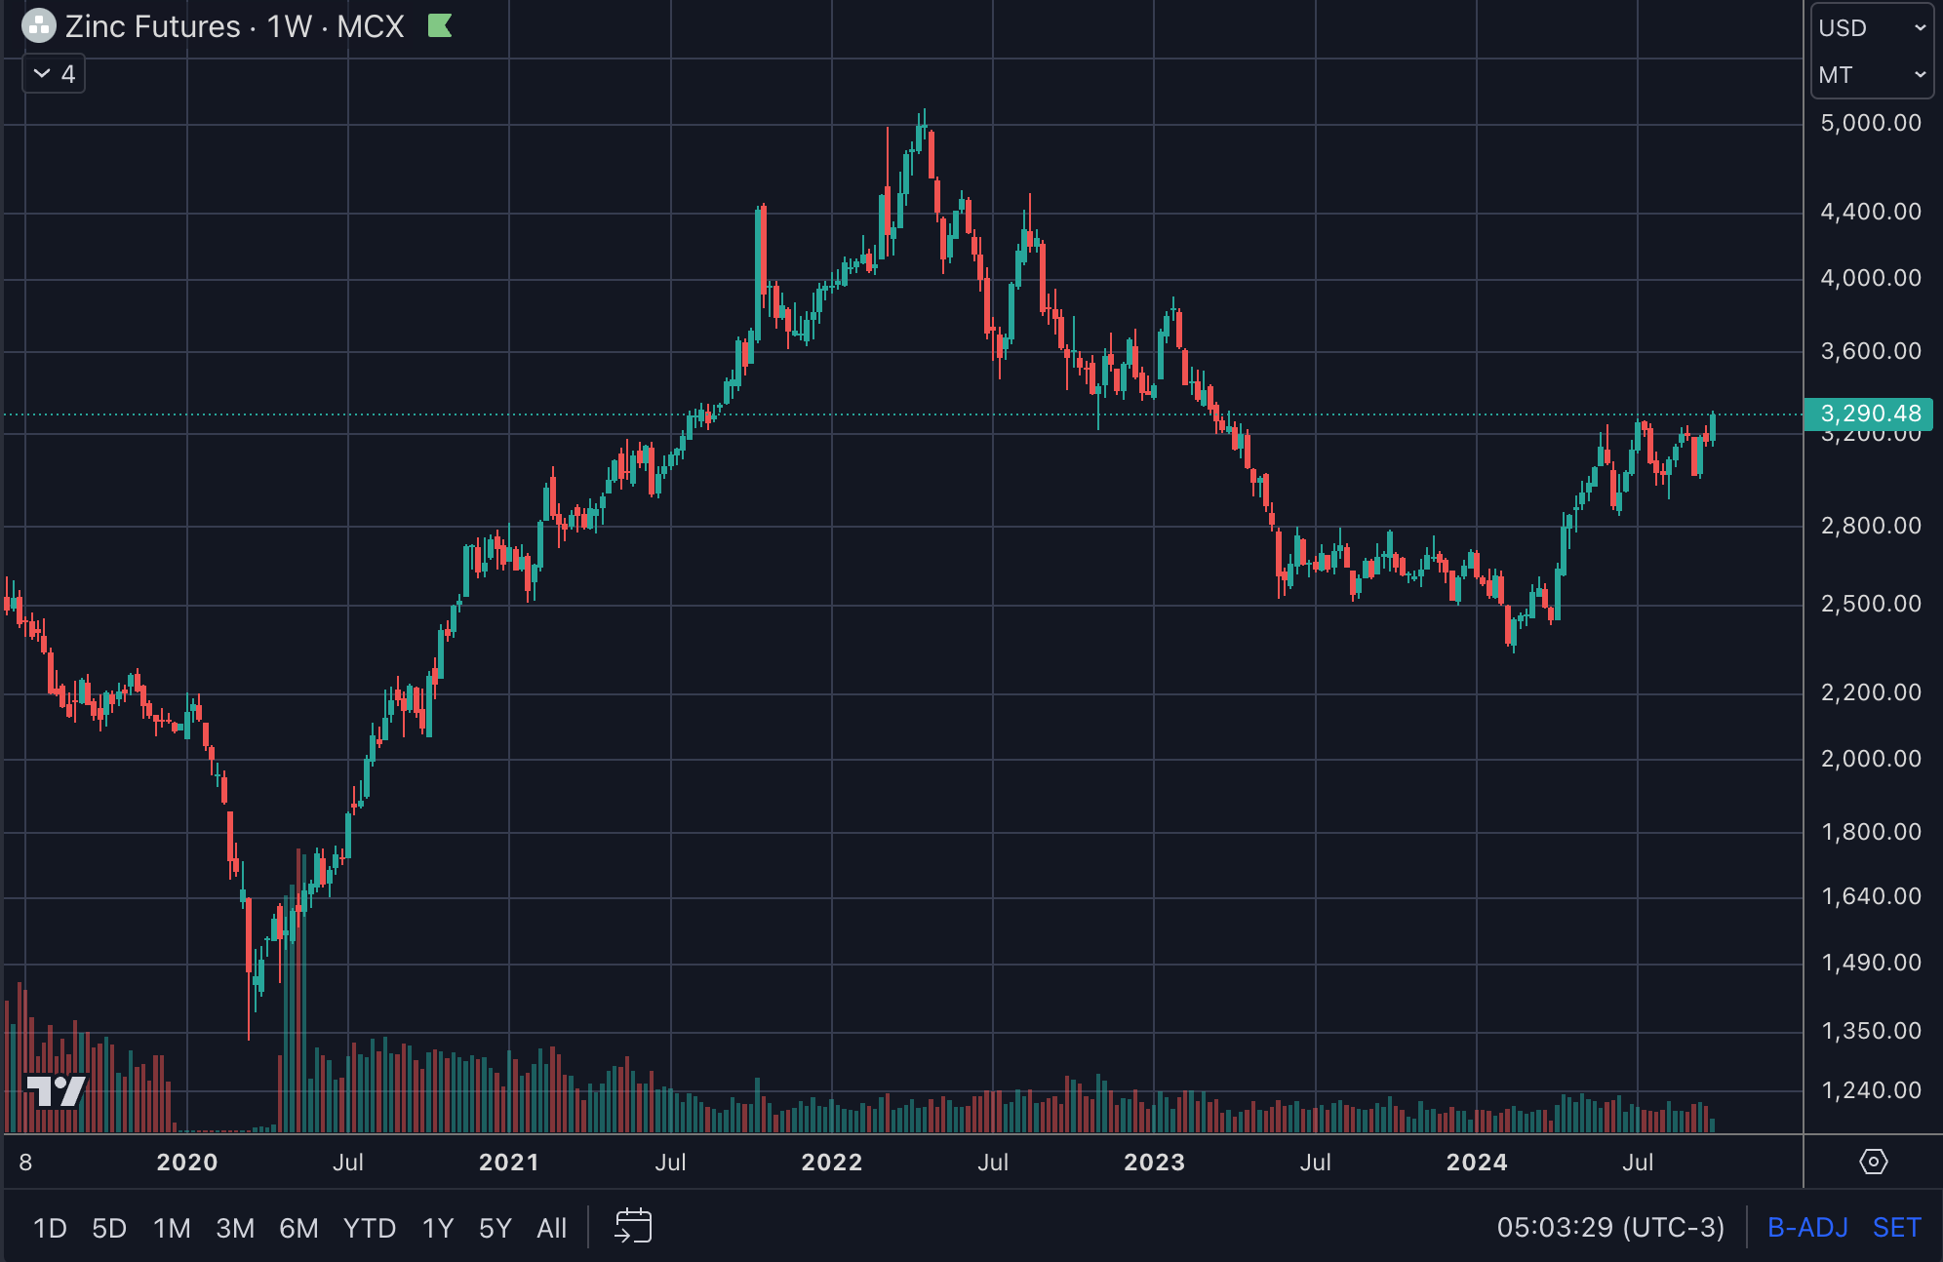Viewport: 1943px width, 1262px height.
Task: Select the 3M timeframe
Action: point(234,1228)
